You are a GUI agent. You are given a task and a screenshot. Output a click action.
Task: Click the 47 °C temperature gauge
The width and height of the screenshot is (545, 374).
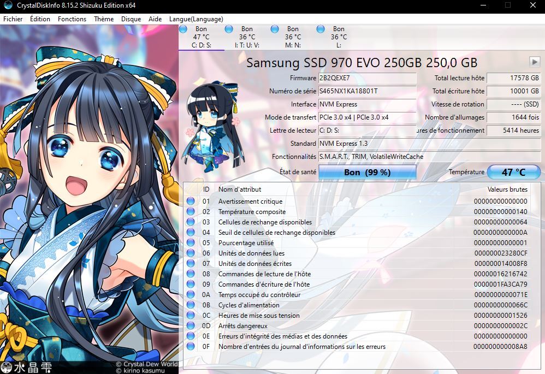point(513,171)
